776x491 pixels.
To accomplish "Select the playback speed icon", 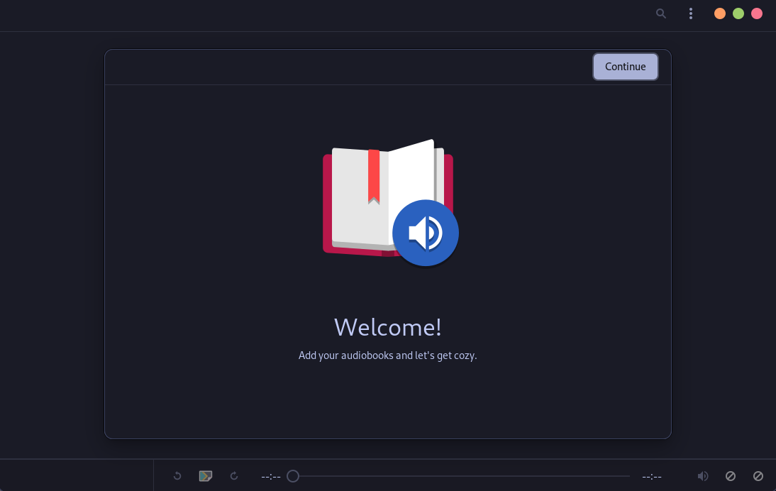I will coord(731,476).
